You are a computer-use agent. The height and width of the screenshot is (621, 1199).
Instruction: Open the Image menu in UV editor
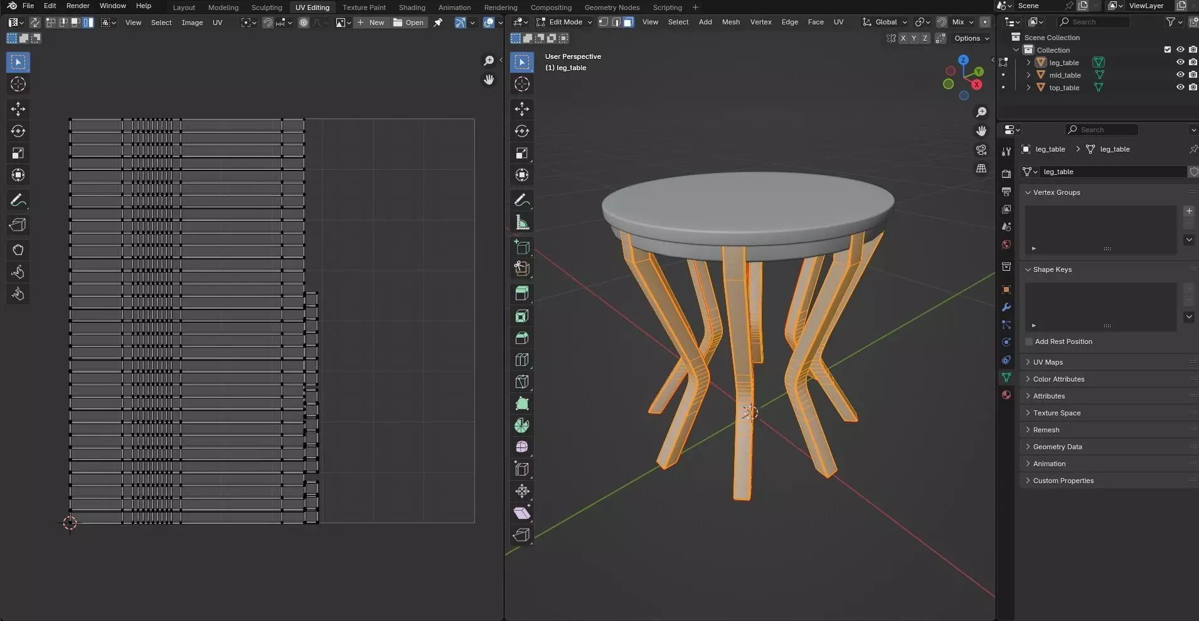point(192,23)
